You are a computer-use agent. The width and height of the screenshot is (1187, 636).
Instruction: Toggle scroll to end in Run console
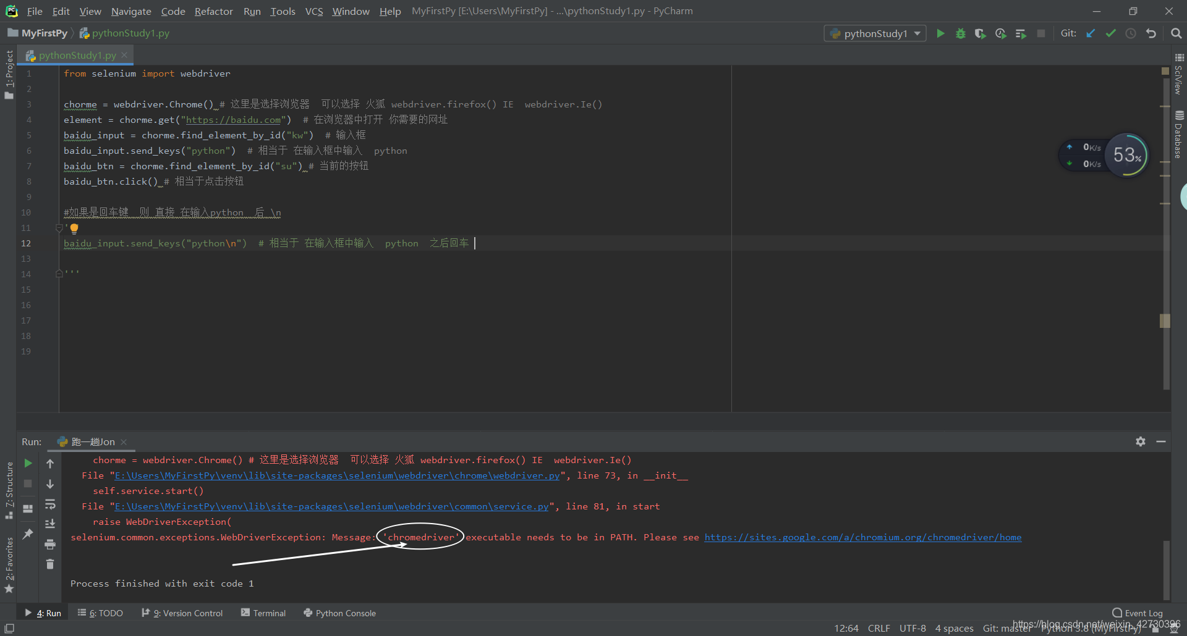50,524
